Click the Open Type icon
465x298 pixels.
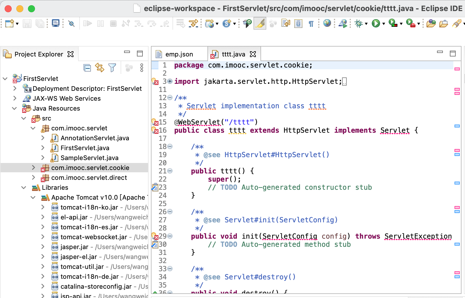tap(431, 23)
